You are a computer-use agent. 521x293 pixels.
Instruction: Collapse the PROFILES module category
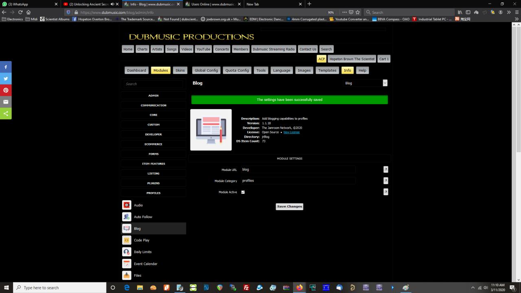tap(153, 193)
